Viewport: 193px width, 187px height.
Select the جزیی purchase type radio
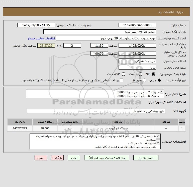pyautogui.click(x=159, y=80)
